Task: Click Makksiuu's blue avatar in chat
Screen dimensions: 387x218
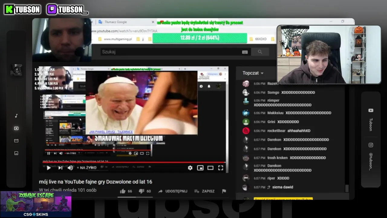Action: click(x=246, y=113)
